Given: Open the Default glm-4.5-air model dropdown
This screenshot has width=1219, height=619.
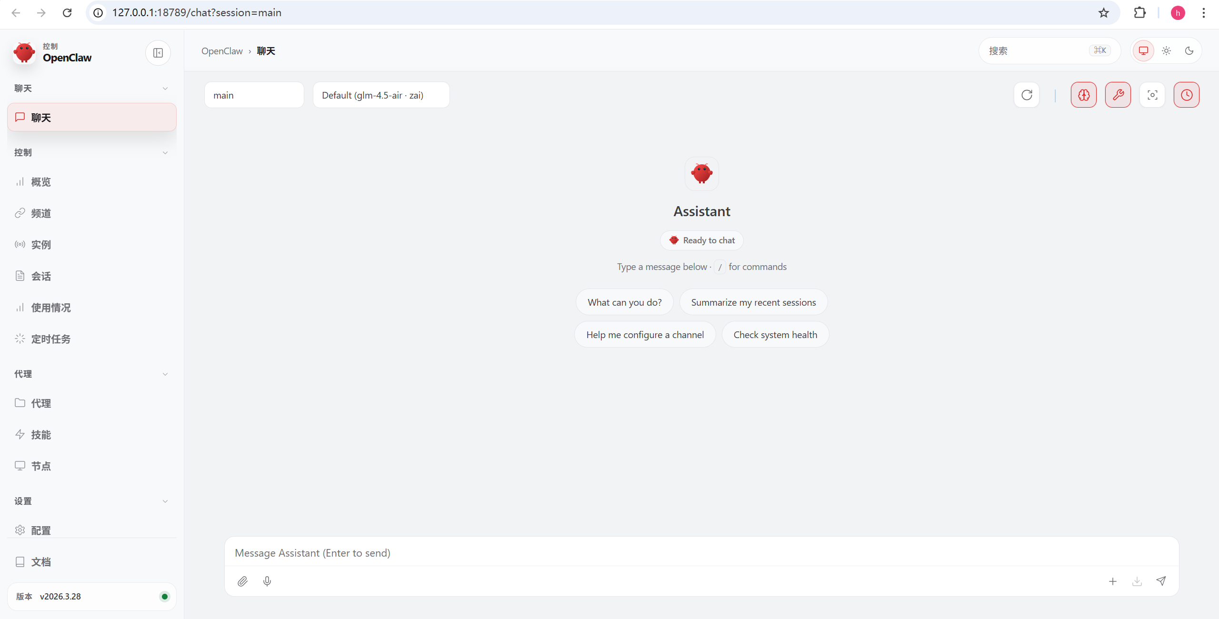Looking at the screenshot, I should (381, 95).
